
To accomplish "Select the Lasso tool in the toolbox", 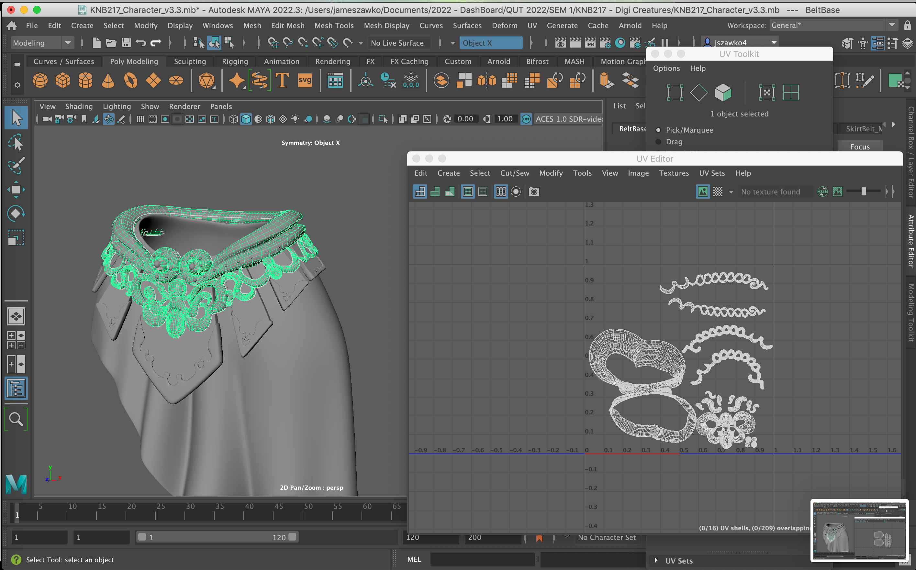I will click(x=16, y=142).
